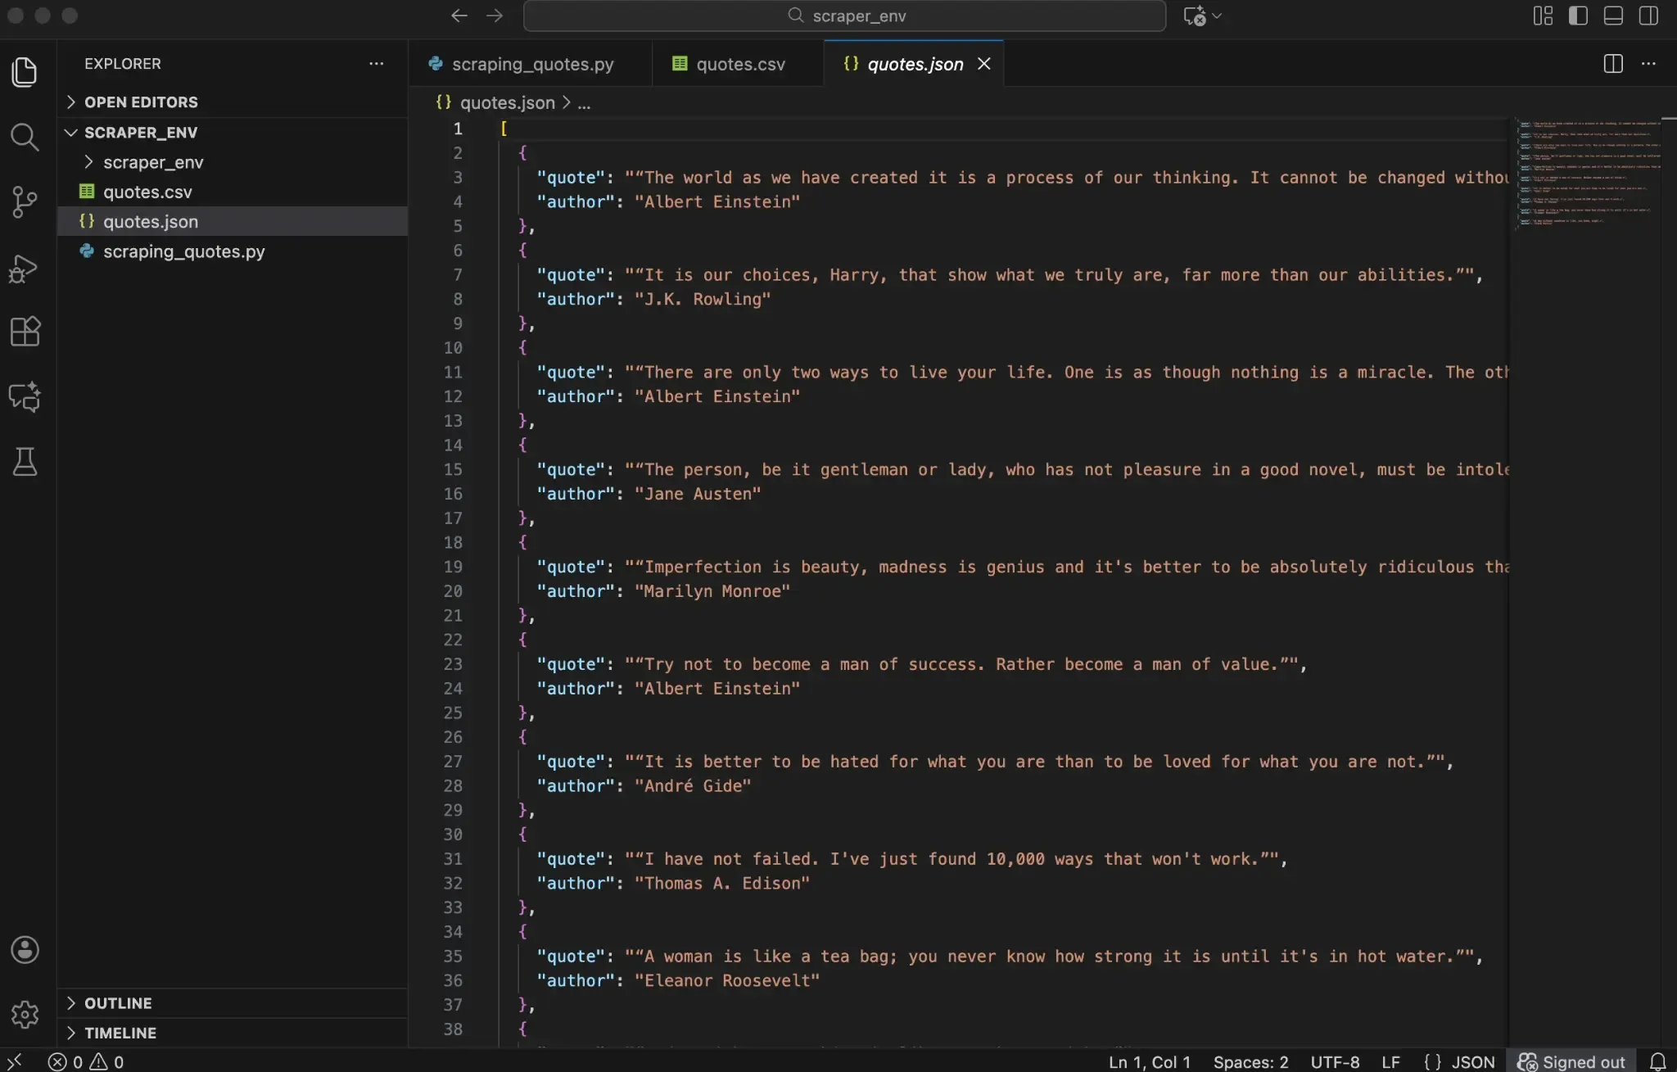This screenshot has height=1072, width=1677.
Task: Toggle the secondary sidebar
Action: point(1648,16)
